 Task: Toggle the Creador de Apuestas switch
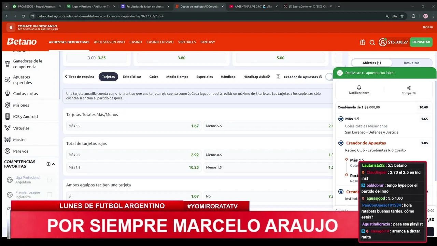tap(329, 77)
